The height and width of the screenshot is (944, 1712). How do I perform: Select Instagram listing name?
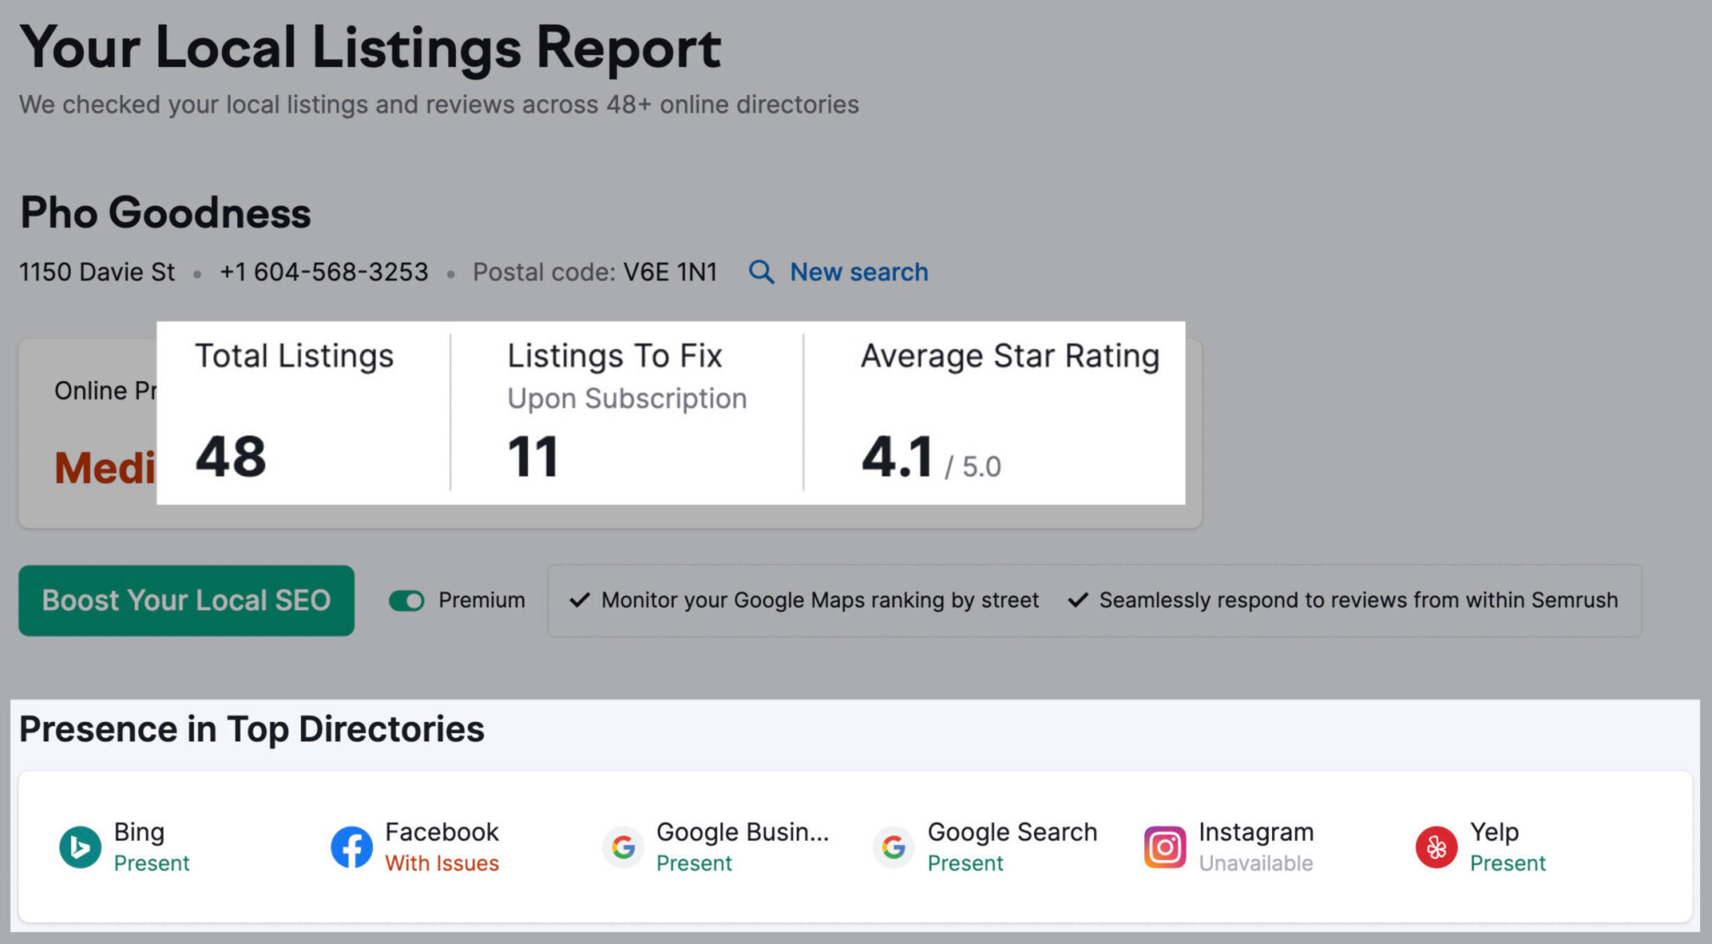1256,832
